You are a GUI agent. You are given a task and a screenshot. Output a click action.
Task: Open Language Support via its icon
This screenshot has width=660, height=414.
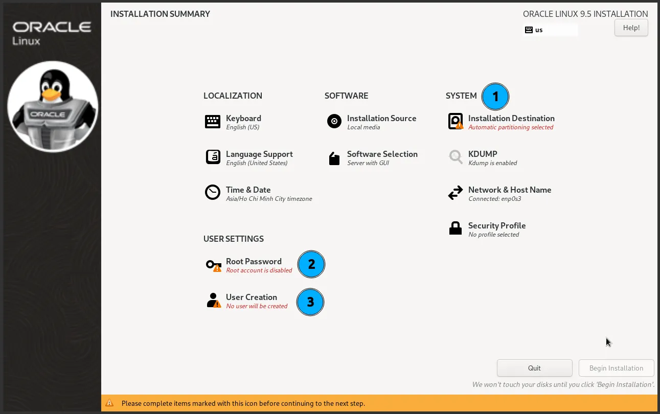[x=213, y=157]
